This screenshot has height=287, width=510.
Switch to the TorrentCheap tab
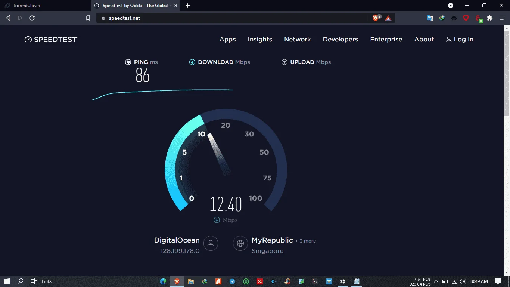45,6
